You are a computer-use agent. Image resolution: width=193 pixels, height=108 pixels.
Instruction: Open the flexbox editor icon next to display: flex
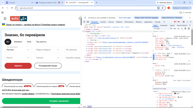[168, 55]
